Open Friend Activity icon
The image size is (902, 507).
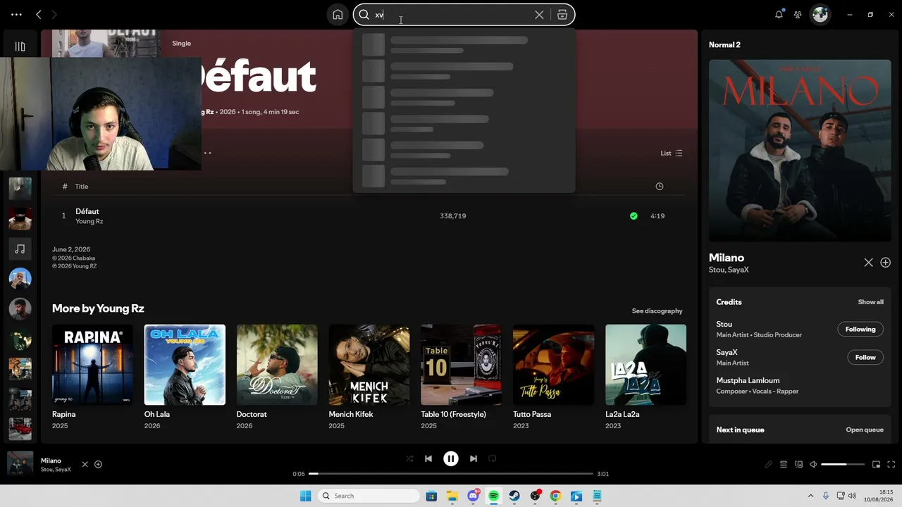pos(798,14)
